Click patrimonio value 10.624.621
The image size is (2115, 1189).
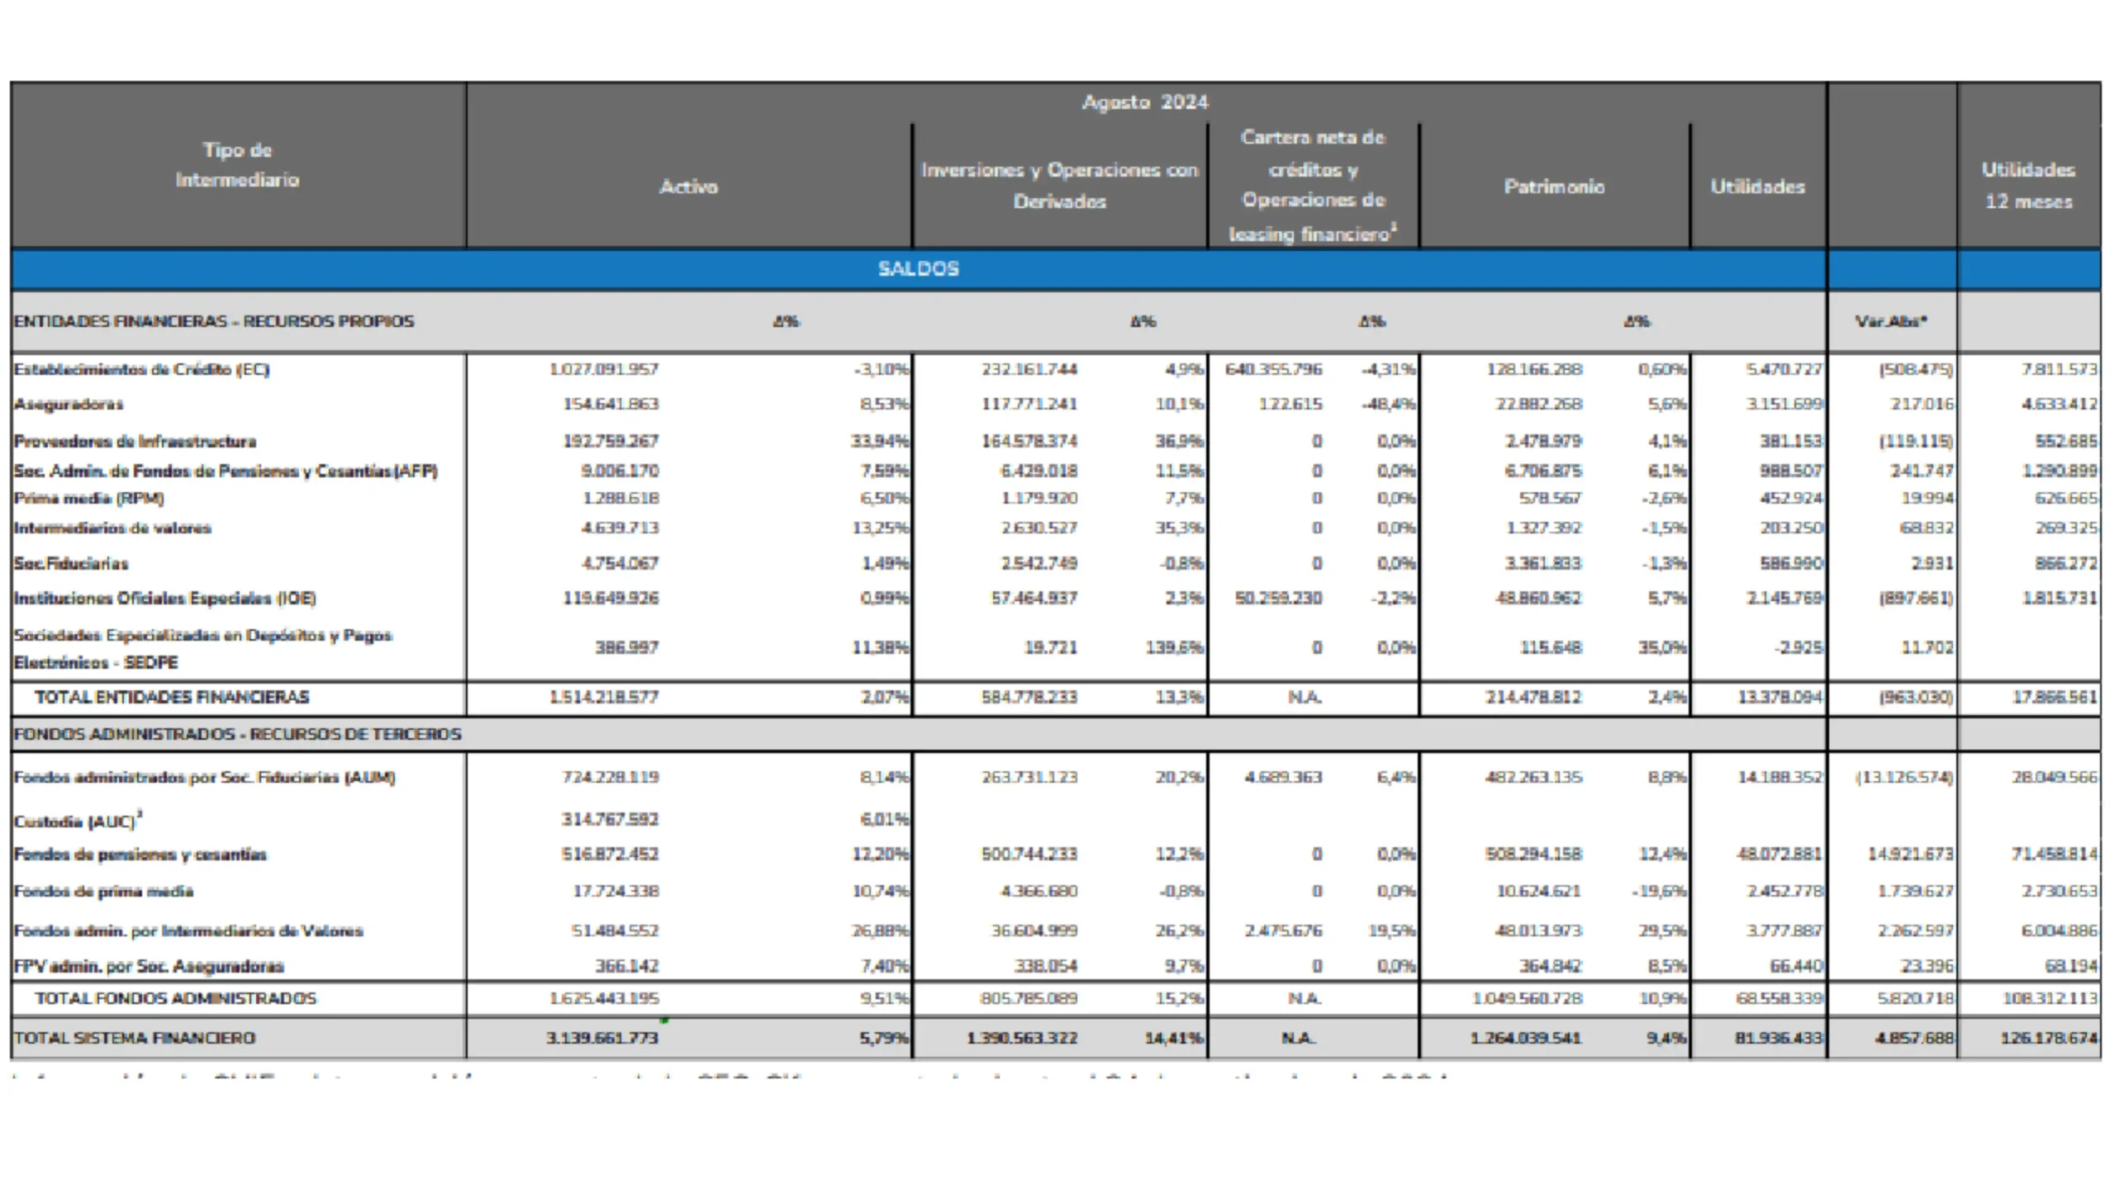click(x=1539, y=891)
